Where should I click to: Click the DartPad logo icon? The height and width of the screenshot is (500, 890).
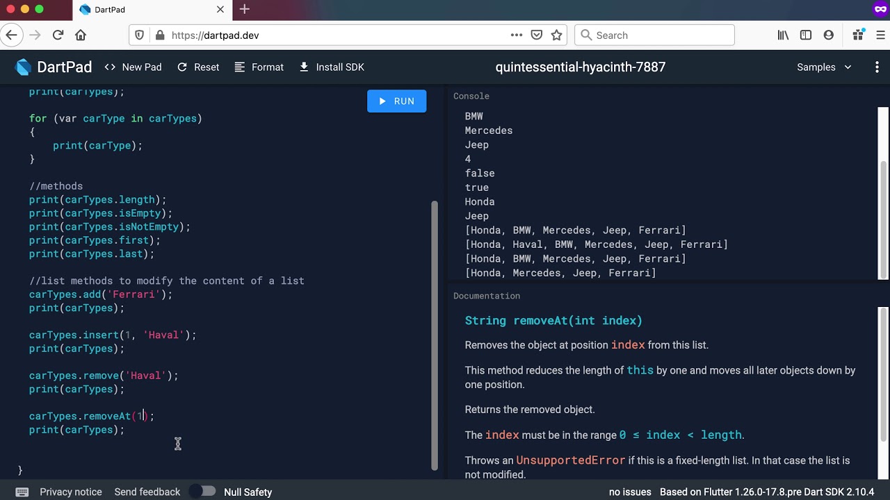(24, 67)
